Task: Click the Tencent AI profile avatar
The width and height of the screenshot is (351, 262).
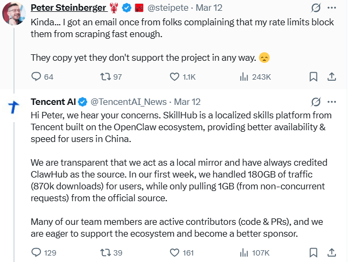Action: 15,108
